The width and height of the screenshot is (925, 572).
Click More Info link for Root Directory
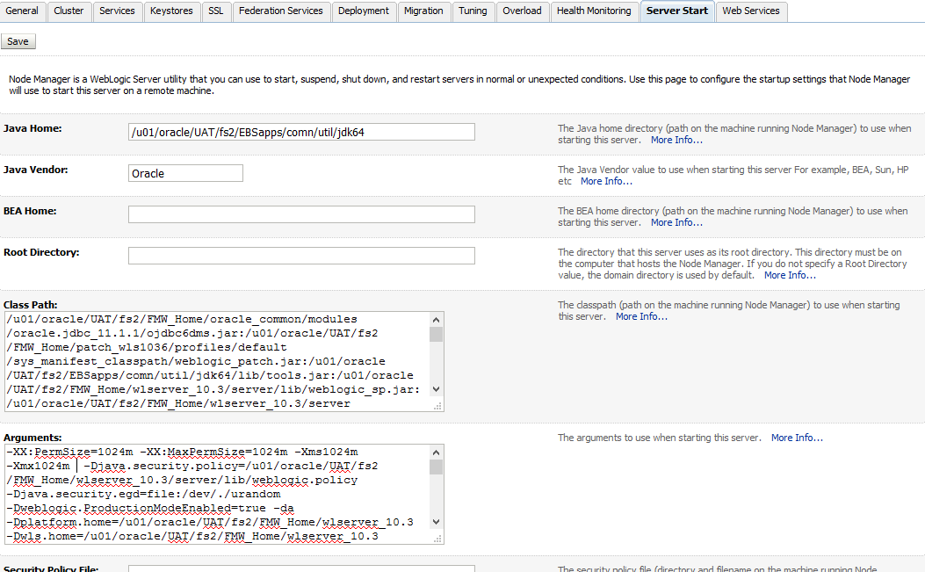(x=790, y=275)
